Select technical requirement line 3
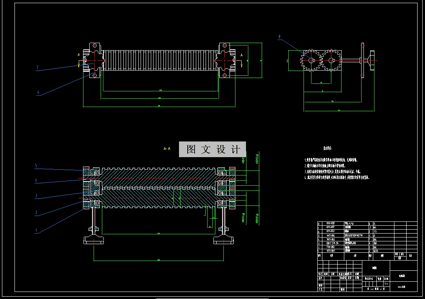Screen dimensions: 425x299 (333, 172)
